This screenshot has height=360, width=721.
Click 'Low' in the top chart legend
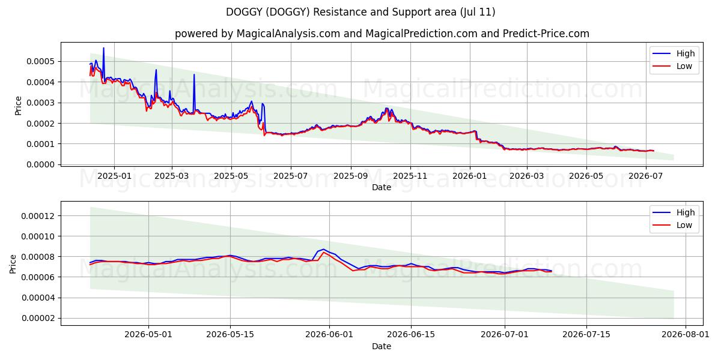(684, 67)
